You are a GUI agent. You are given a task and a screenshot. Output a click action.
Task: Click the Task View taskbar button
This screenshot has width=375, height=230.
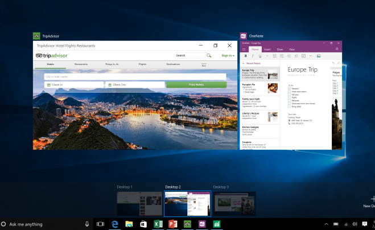(x=101, y=224)
